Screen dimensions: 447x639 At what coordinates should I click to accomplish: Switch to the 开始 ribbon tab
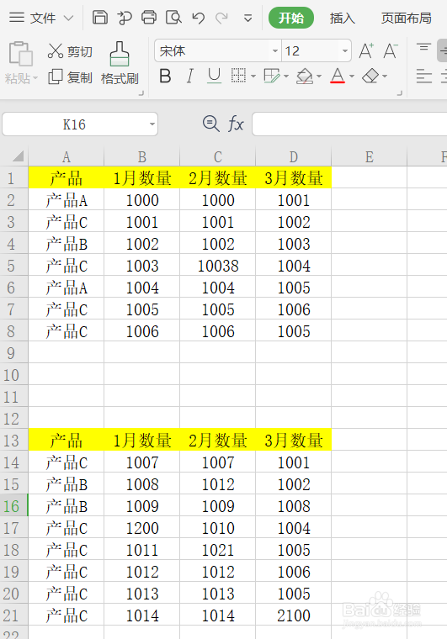291,18
